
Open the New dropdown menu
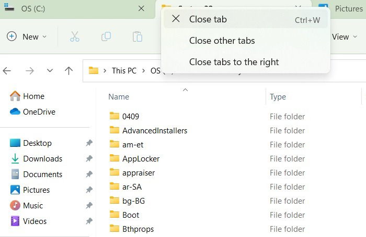click(27, 36)
